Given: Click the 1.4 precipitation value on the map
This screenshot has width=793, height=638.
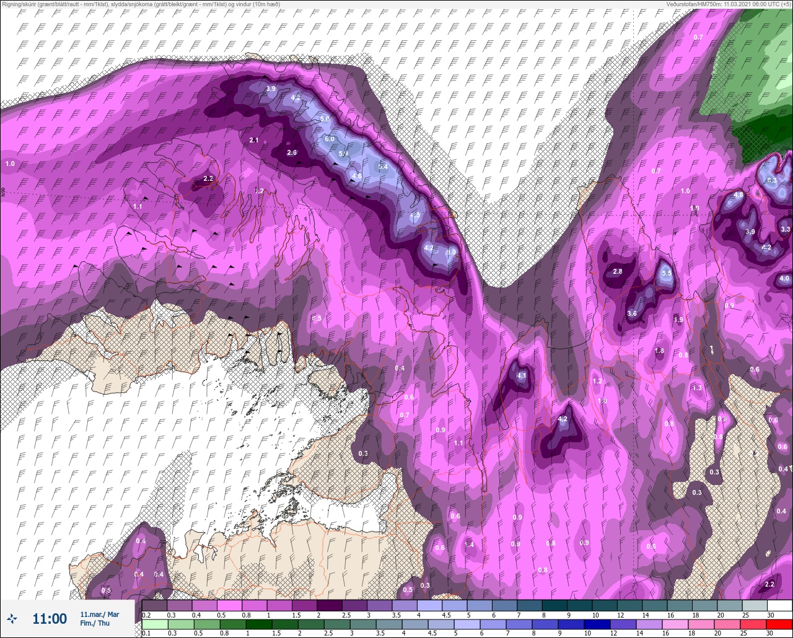Looking at the screenshot, I should (x=469, y=545).
